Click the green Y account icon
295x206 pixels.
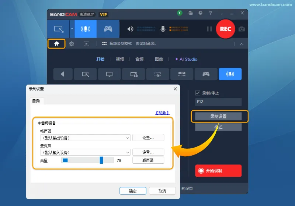(180, 13)
